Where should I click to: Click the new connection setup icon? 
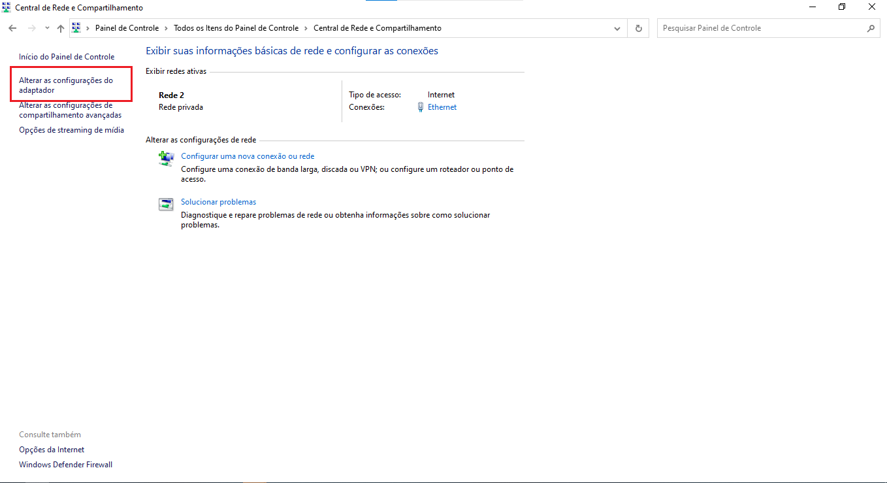[167, 158]
